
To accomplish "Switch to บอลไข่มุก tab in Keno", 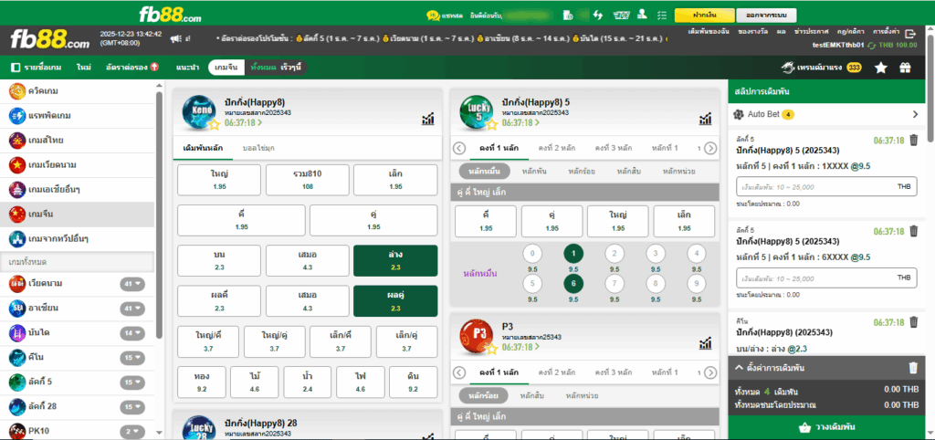I will tap(258, 148).
